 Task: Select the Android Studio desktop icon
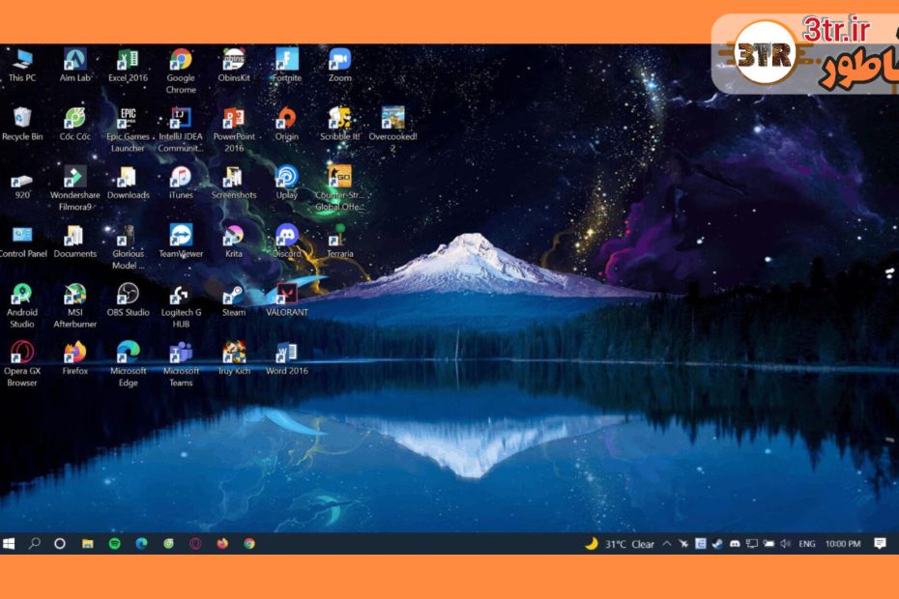21,295
